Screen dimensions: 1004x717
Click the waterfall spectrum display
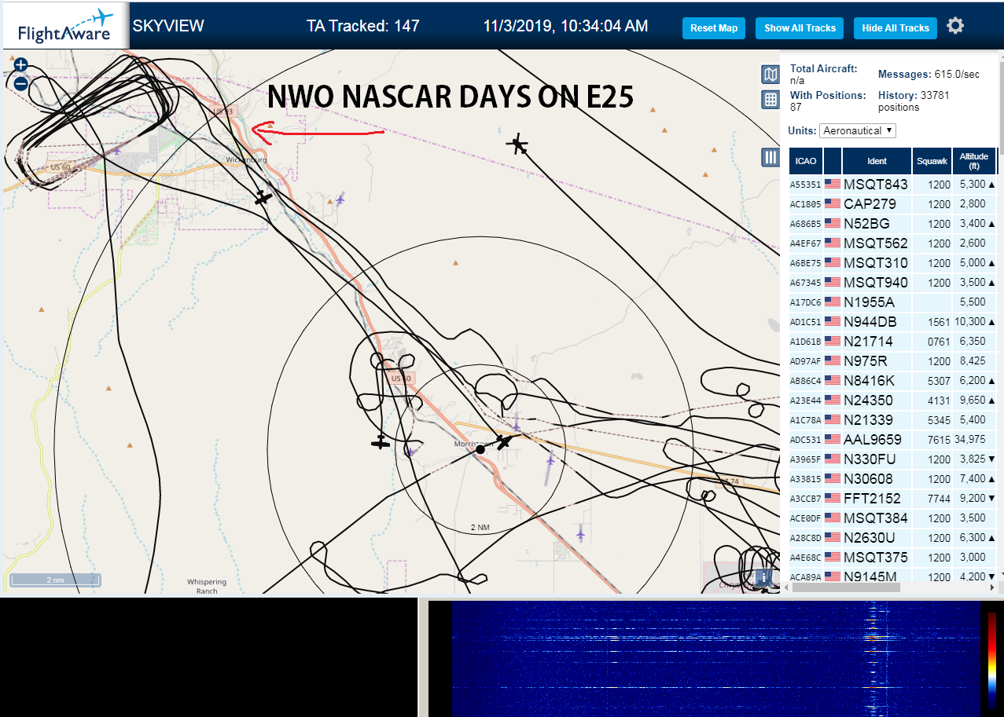(716, 658)
